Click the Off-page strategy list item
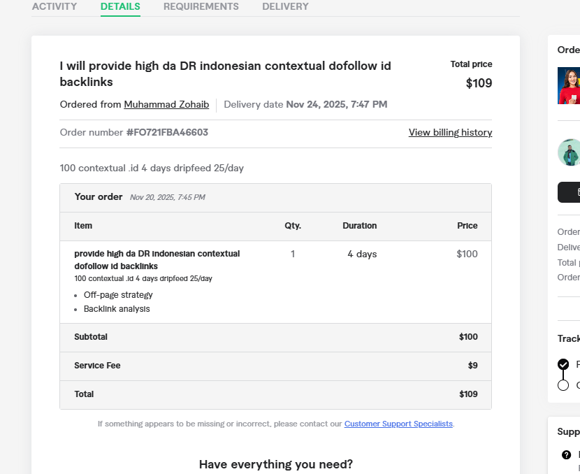580x474 pixels. point(118,295)
